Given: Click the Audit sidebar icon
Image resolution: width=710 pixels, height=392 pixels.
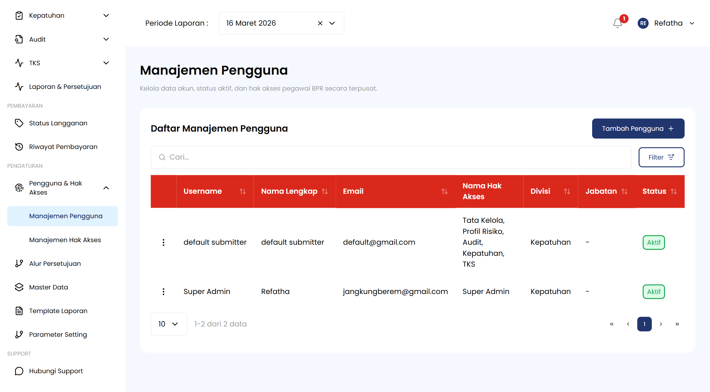Looking at the screenshot, I should [19, 39].
